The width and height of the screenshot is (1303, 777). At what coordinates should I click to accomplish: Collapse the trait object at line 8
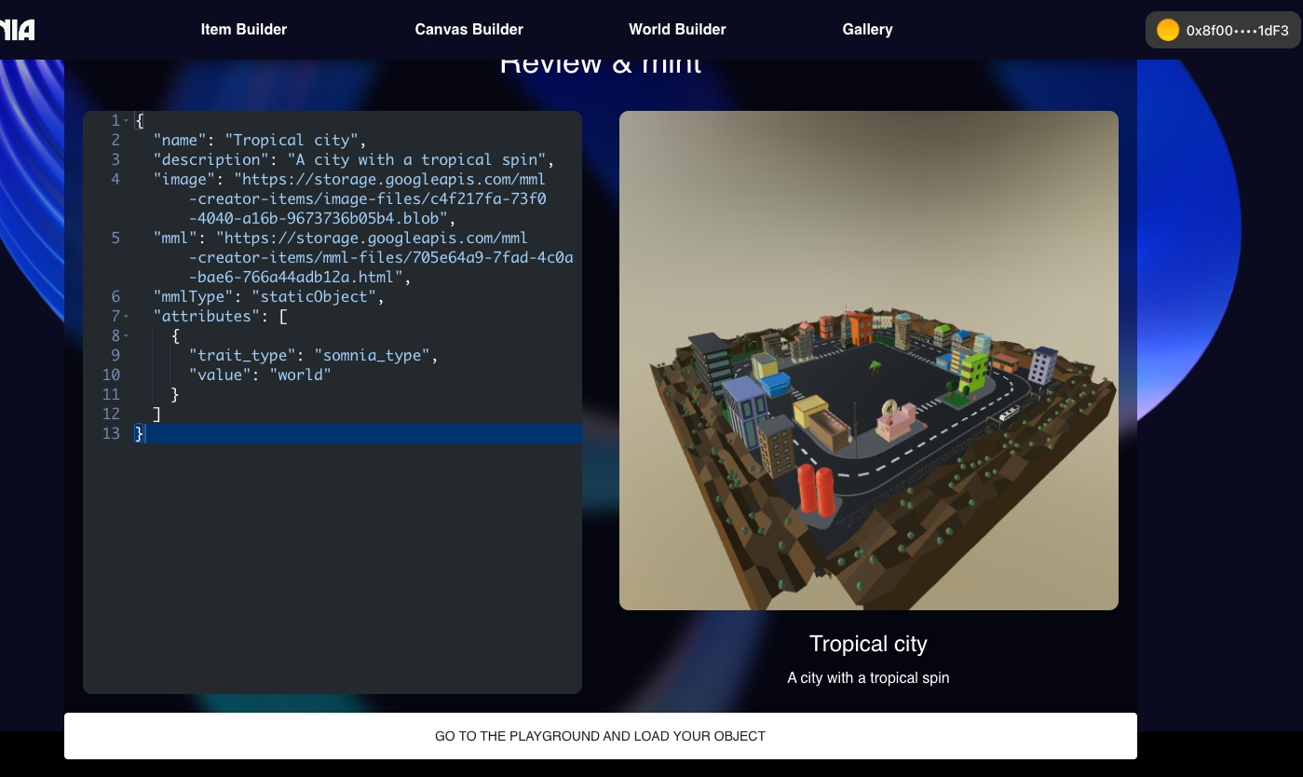tap(127, 336)
